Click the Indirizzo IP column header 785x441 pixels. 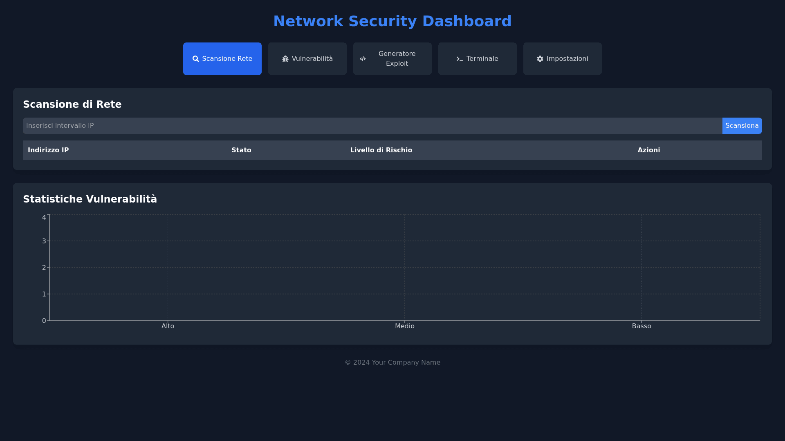coord(48,150)
